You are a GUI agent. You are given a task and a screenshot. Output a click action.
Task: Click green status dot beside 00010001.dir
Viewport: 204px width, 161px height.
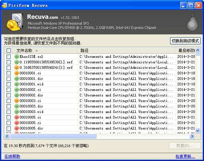pos(17,79)
